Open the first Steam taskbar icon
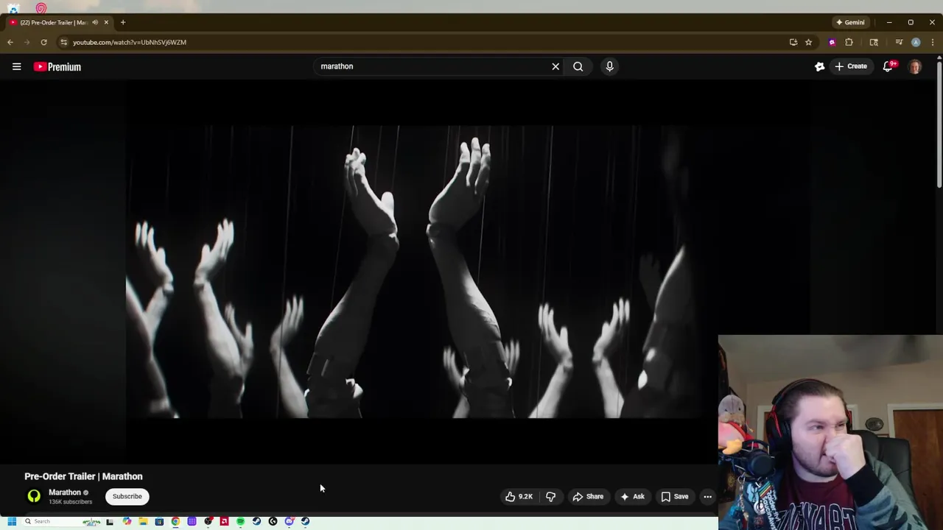Screen dimensions: 943x530 point(256,521)
